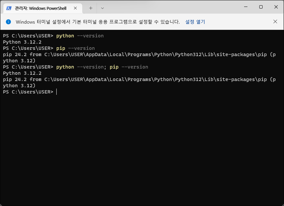Click the blue info icon in banner

(8, 22)
